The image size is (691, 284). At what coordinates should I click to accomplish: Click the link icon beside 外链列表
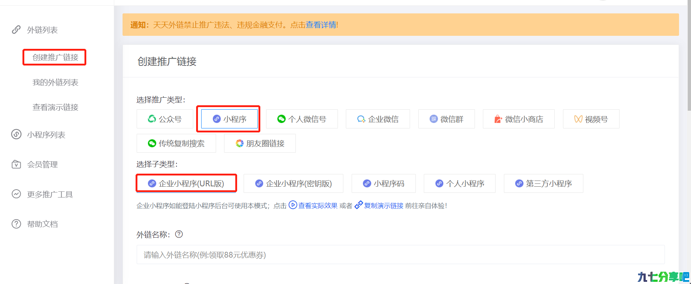point(16,30)
